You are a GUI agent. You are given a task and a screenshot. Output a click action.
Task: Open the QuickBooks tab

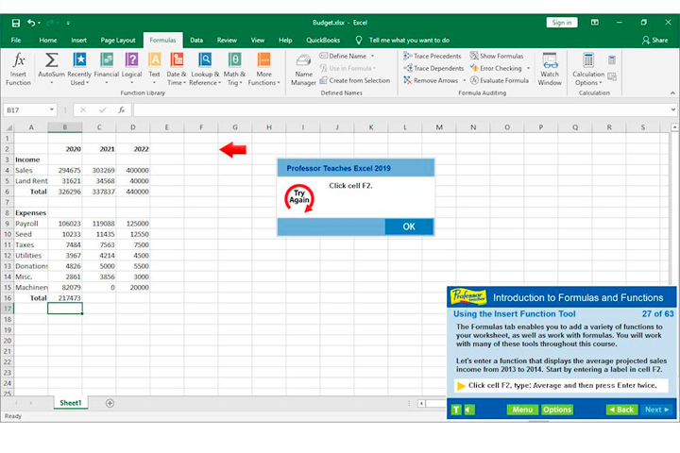323,40
